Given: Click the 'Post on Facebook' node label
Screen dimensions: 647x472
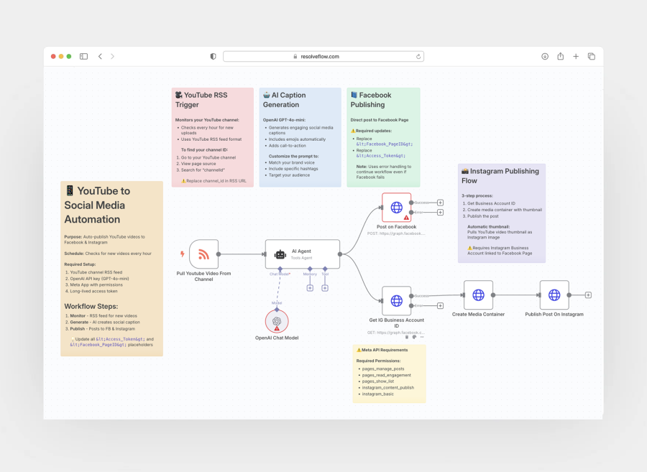Looking at the screenshot, I should pyautogui.click(x=397, y=227).
